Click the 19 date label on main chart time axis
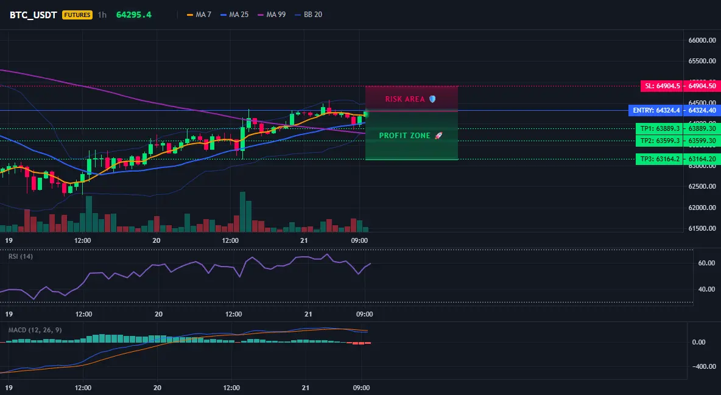The width and height of the screenshot is (721, 395). point(9,240)
